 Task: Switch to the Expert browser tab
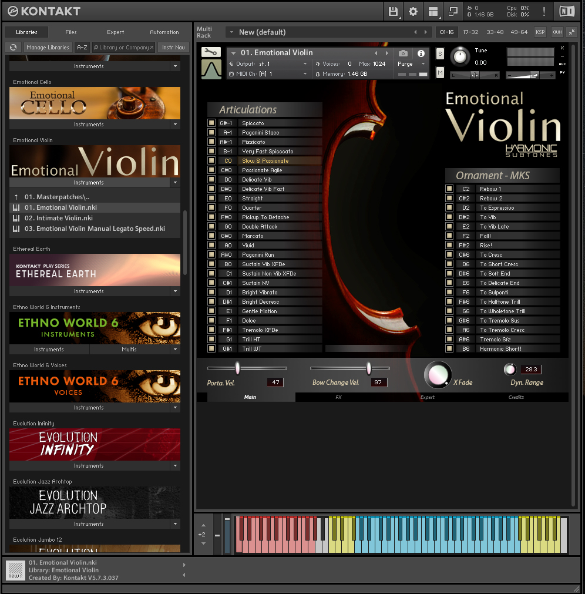116,32
